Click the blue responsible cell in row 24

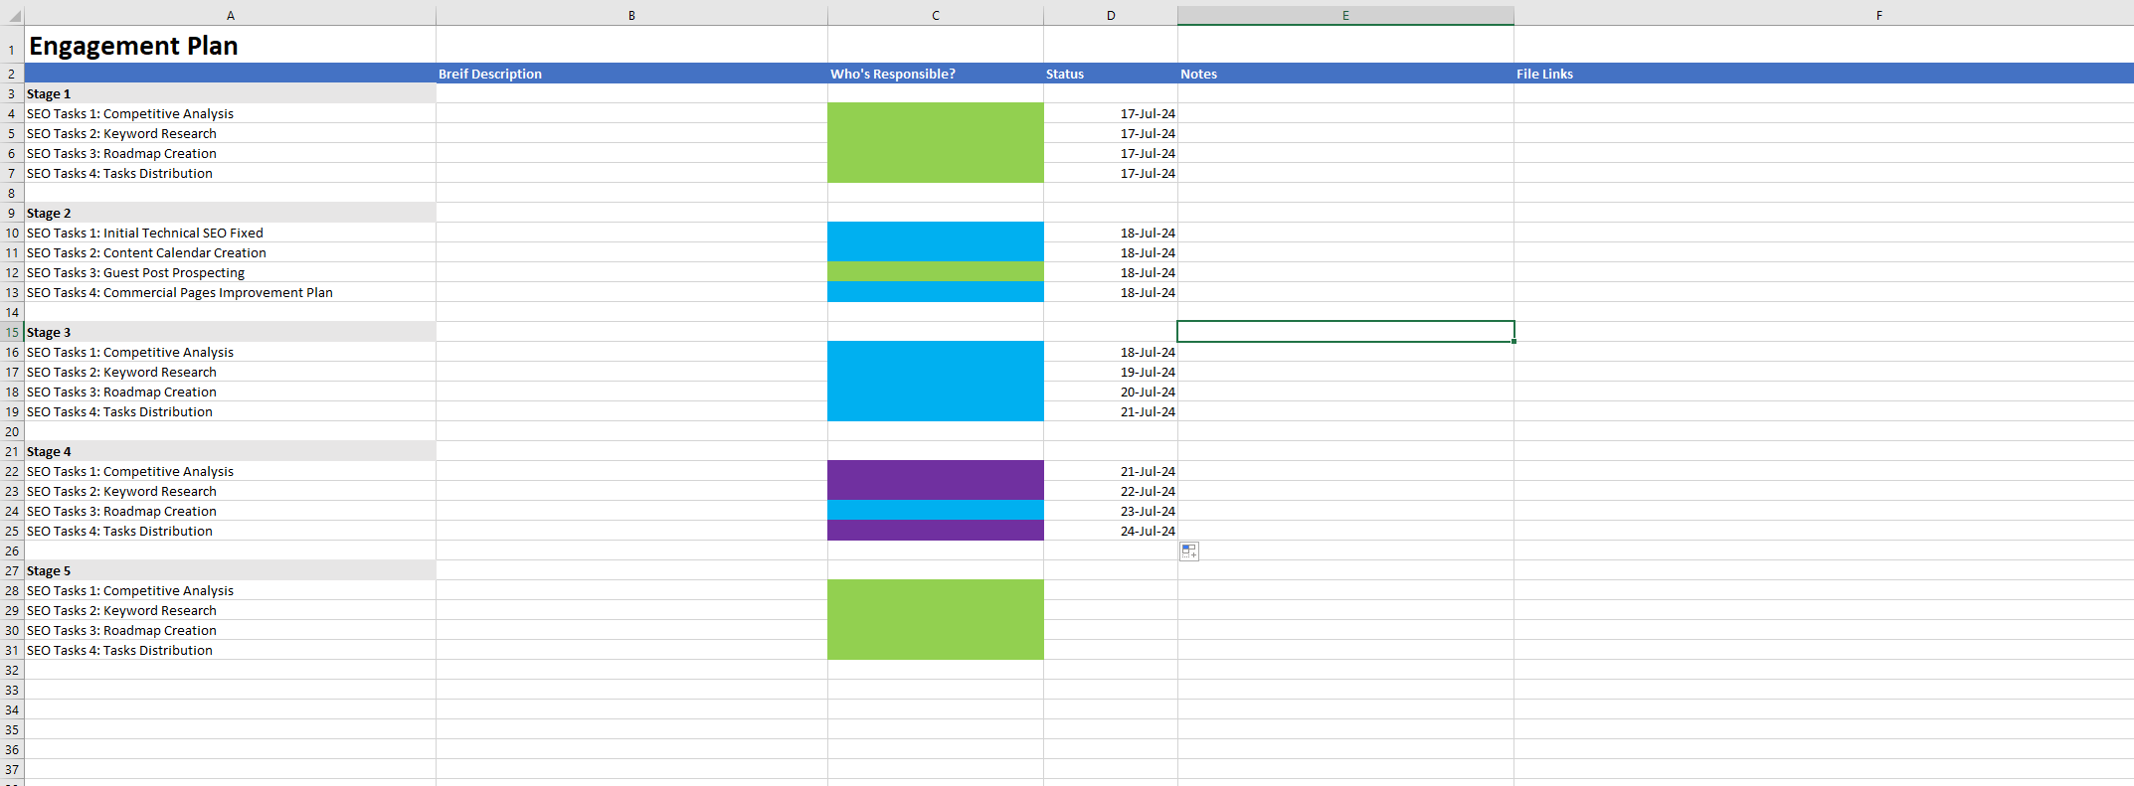(x=936, y=511)
